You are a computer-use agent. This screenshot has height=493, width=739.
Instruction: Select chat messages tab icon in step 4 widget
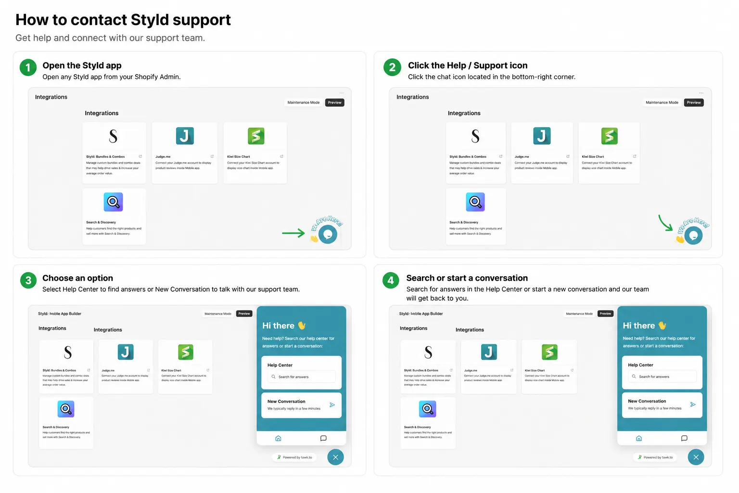(684, 439)
